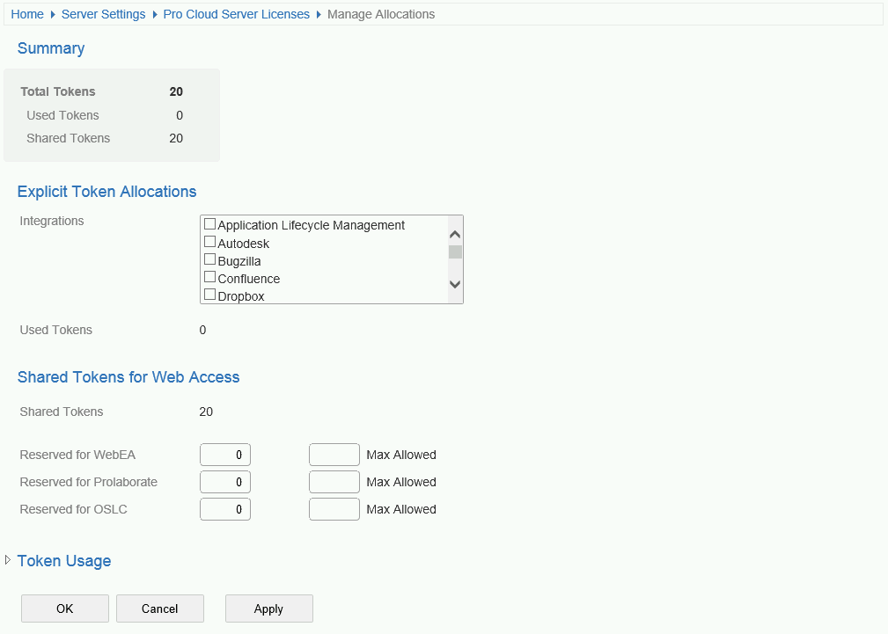Select the Confluence integration checkbox
Screen dimensions: 888x634
209,277
